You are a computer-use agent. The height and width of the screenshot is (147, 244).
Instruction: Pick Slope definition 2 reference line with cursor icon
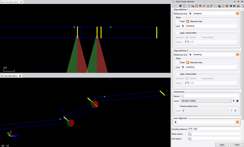[x=190, y=55]
